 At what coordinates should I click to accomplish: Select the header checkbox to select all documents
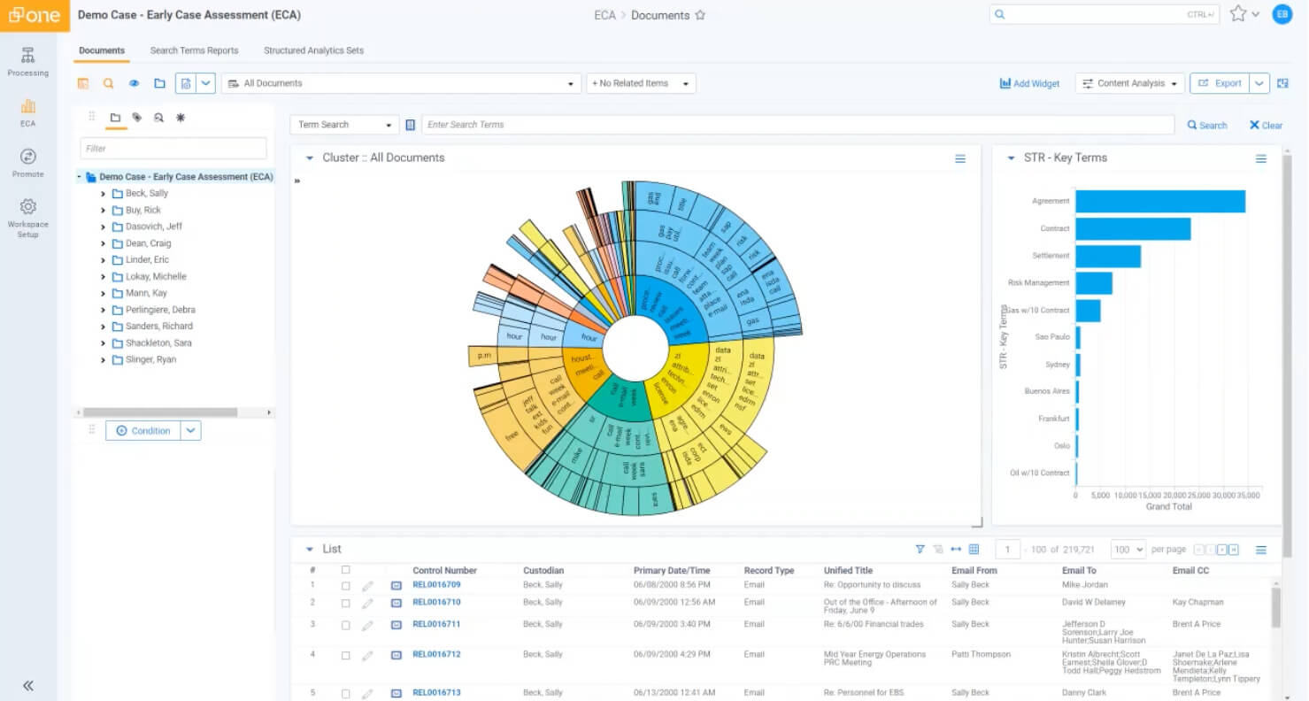345,570
